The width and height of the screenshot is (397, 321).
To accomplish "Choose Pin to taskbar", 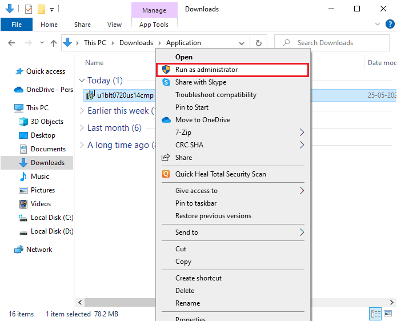I will tap(232, 203).
